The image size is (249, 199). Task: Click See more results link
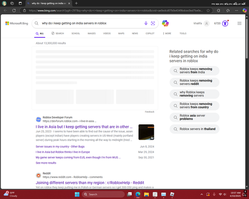[46, 163]
